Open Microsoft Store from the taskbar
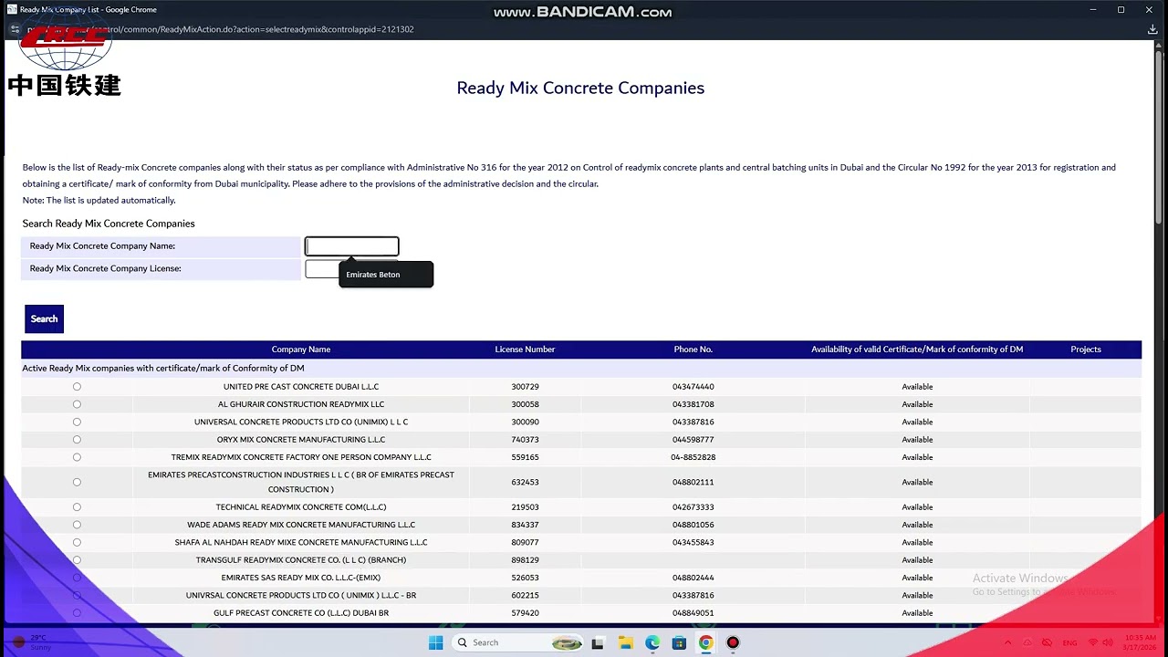The width and height of the screenshot is (1168, 657). (x=679, y=642)
